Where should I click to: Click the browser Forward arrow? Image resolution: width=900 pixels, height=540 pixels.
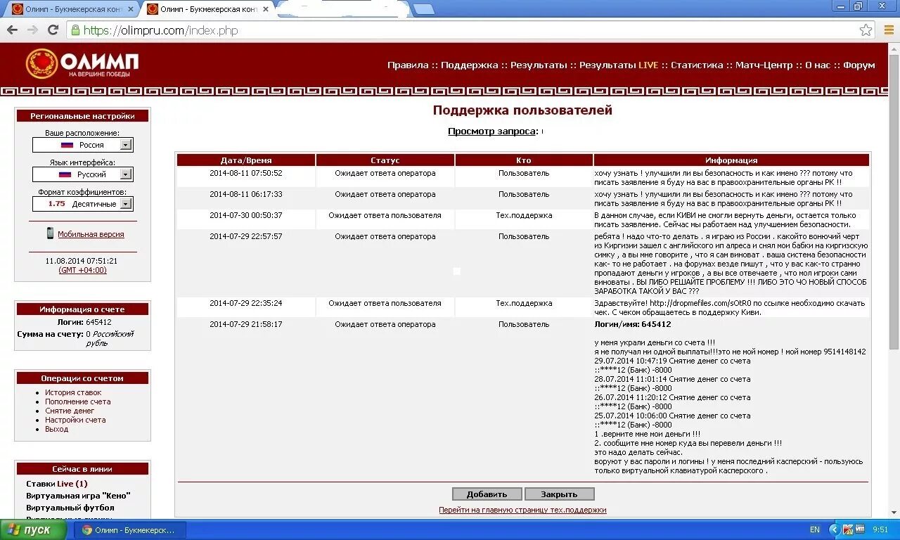32,30
